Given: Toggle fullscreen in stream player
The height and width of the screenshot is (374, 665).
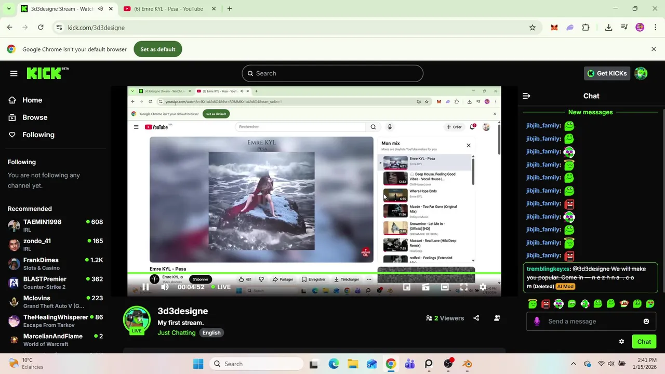Looking at the screenshot, I should click(463, 287).
